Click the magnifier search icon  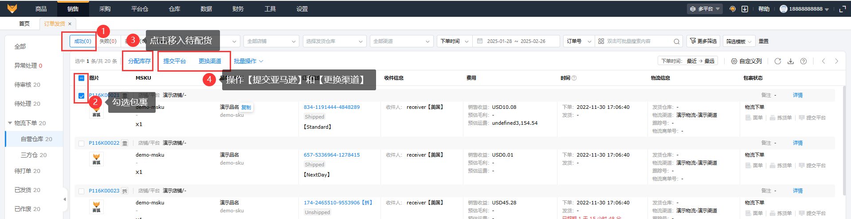pos(676,42)
